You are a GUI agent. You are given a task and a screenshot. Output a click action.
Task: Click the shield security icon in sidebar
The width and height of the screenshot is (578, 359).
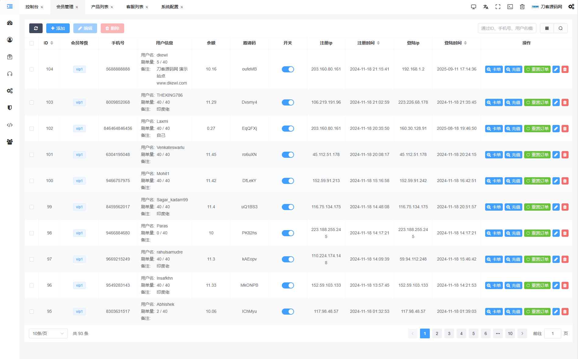pos(10,108)
